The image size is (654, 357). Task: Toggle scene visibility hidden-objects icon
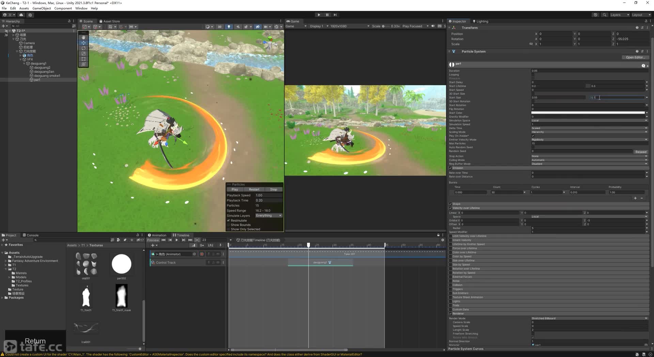click(258, 27)
